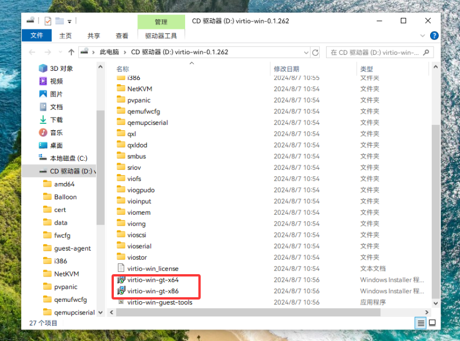Switch to details view layout

(421, 323)
